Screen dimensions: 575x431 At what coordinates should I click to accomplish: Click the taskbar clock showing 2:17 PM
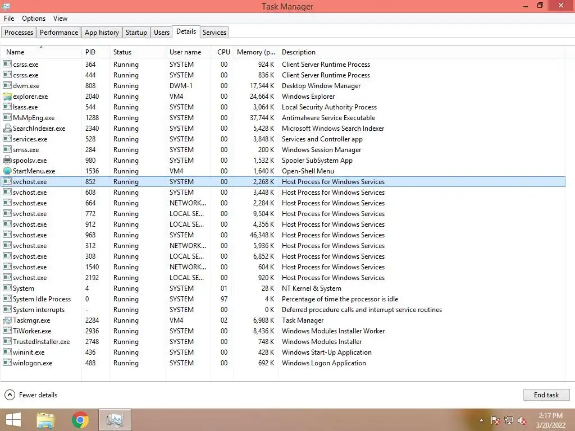550,420
